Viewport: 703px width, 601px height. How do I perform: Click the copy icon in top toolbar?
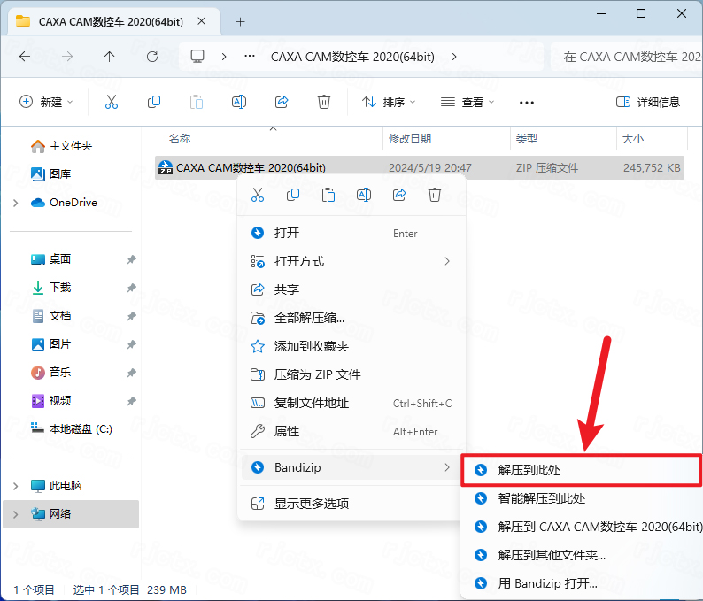point(154,102)
